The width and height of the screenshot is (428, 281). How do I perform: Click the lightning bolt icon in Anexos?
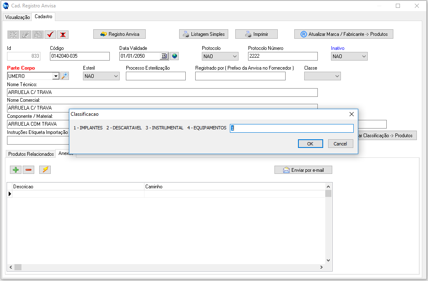(x=45, y=170)
